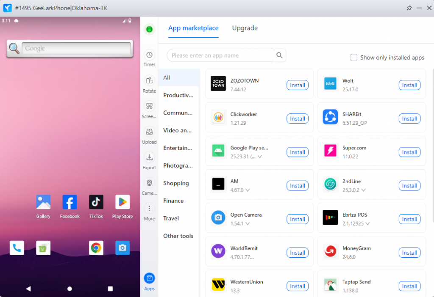The image size is (434, 297).
Task: Switch to Upgrade tab
Action: pyautogui.click(x=245, y=28)
